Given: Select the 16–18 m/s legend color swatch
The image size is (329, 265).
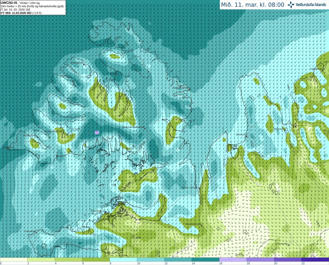Looking at the screenshot, I should click(x=233, y=260).
